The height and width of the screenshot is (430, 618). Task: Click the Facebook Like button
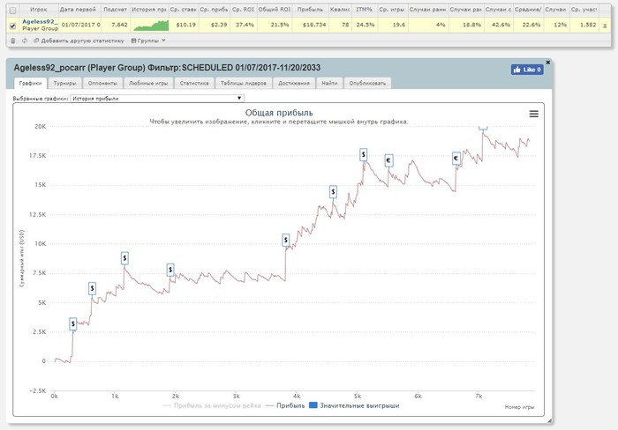click(527, 70)
